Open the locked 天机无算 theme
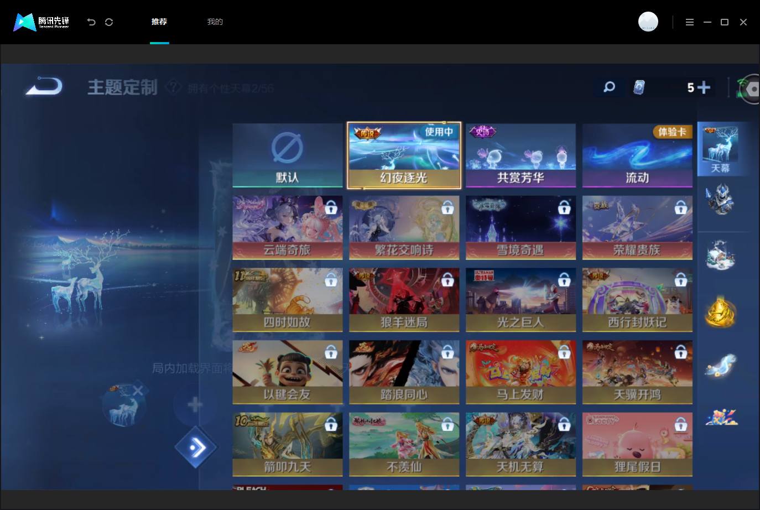The width and height of the screenshot is (760, 510). [520, 445]
